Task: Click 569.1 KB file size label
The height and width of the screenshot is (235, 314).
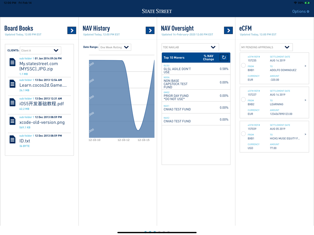Action: [x=25, y=127]
